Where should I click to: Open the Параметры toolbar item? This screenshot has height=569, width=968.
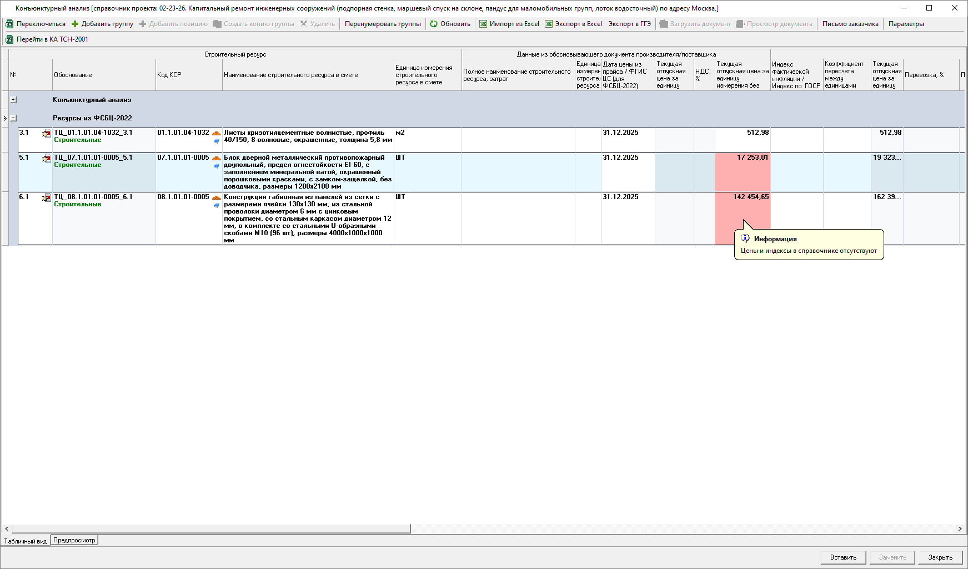pyautogui.click(x=906, y=24)
